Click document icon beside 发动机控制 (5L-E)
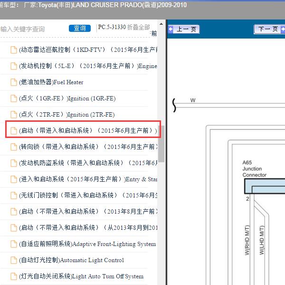 click(x=13, y=66)
